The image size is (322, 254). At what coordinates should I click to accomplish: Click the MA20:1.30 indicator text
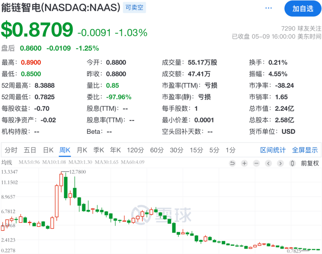point(80,162)
